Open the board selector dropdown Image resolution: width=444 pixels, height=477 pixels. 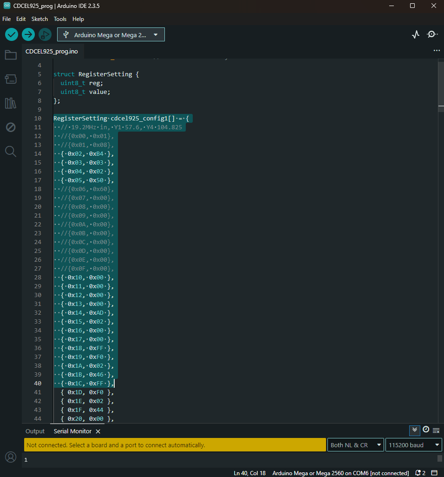111,35
